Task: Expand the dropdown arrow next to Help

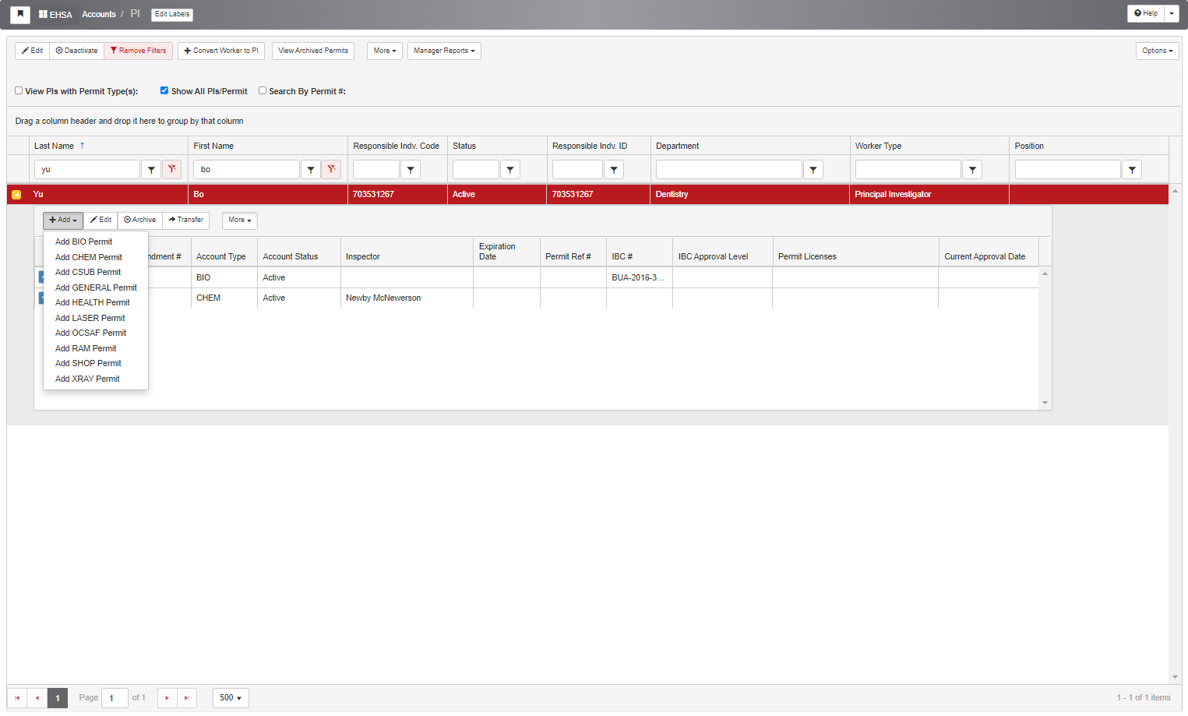Action: point(1172,13)
